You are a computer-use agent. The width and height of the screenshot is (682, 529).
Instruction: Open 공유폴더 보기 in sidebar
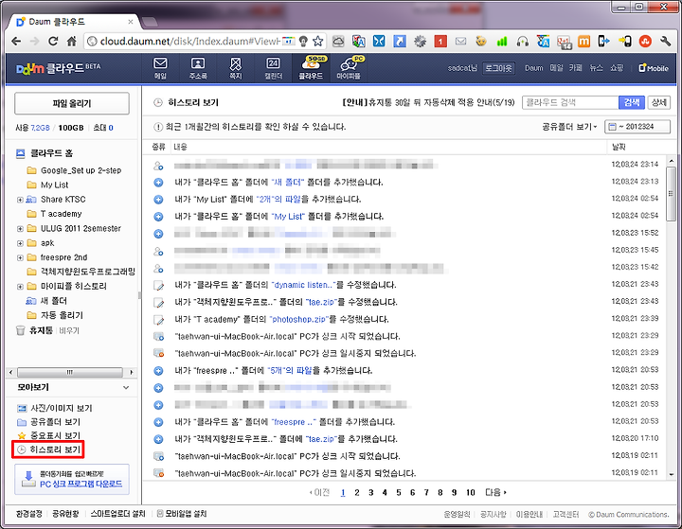tap(48, 422)
